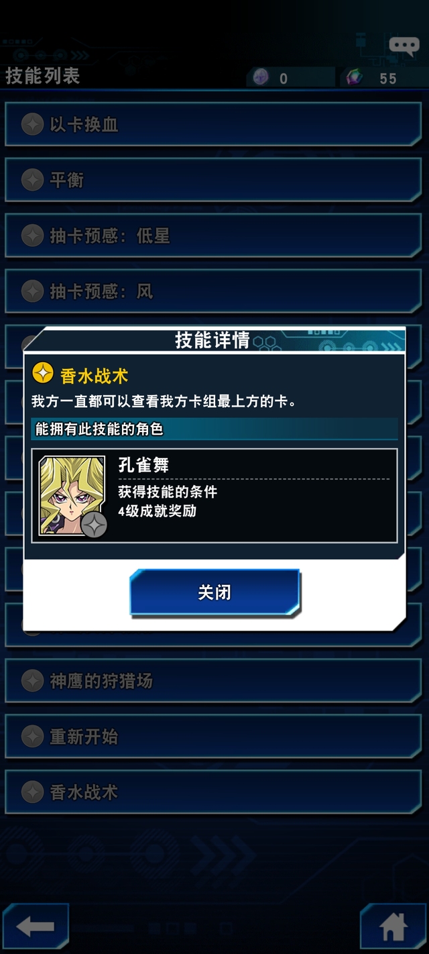Image resolution: width=429 pixels, height=954 pixels.
Task: Tap the 孔雀舞 character portrait
Action: pos(72,495)
